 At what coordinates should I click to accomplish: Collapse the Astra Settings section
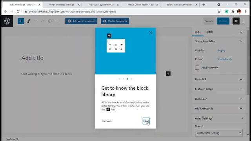[242, 118]
